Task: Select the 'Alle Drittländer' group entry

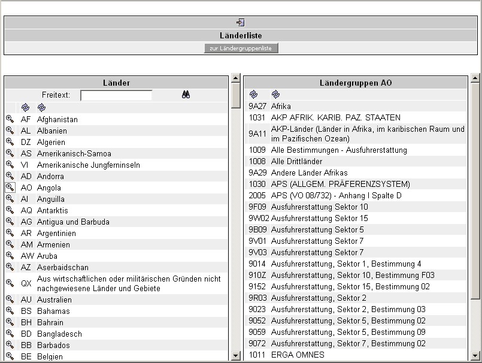Action: (296, 161)
